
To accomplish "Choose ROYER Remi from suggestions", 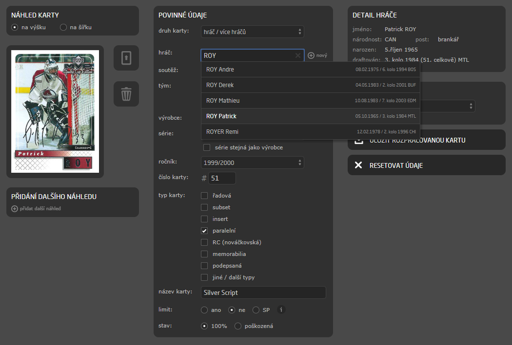I will pyautogui.click(x=310, y=132).
